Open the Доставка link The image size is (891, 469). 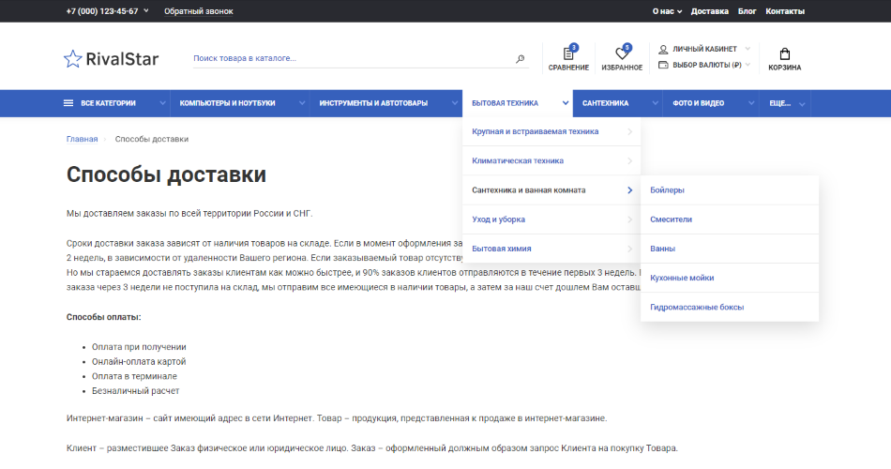(x=710, y=11)
